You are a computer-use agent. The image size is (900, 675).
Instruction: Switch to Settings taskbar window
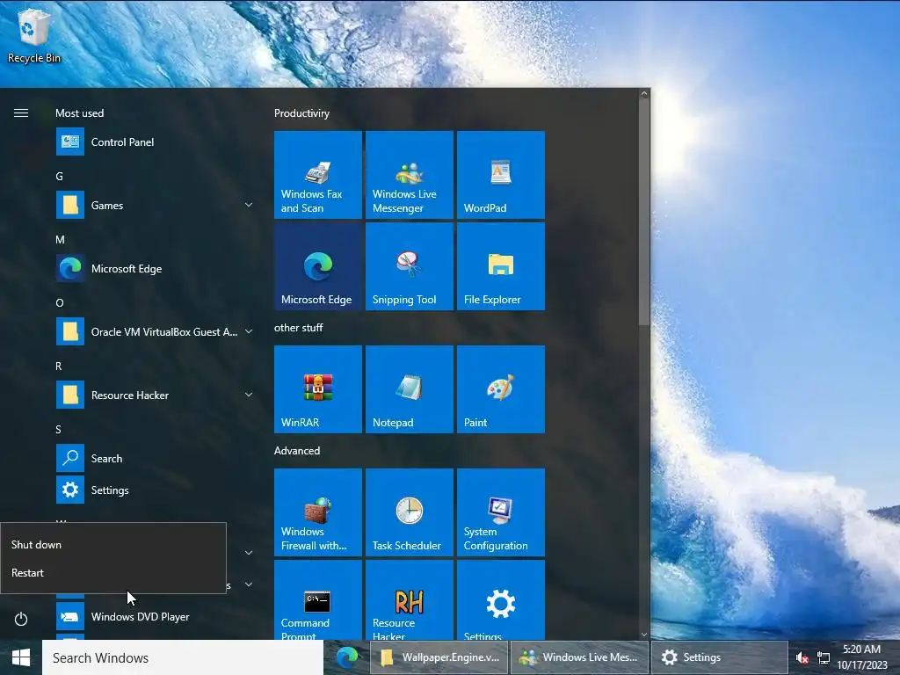click(x=720, y=657)
